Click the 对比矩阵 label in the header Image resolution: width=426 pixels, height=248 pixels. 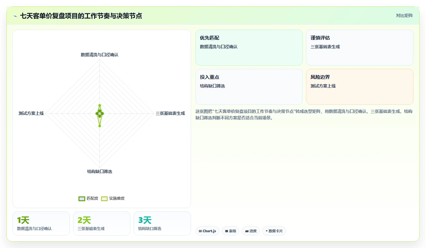pos(404,15)
